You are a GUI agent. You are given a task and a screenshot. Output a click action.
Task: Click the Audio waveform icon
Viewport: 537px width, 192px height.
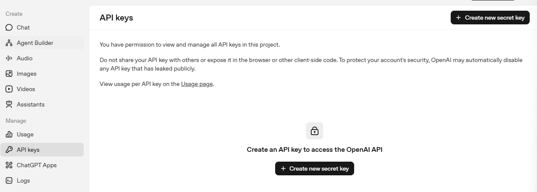tap(9, 58)
